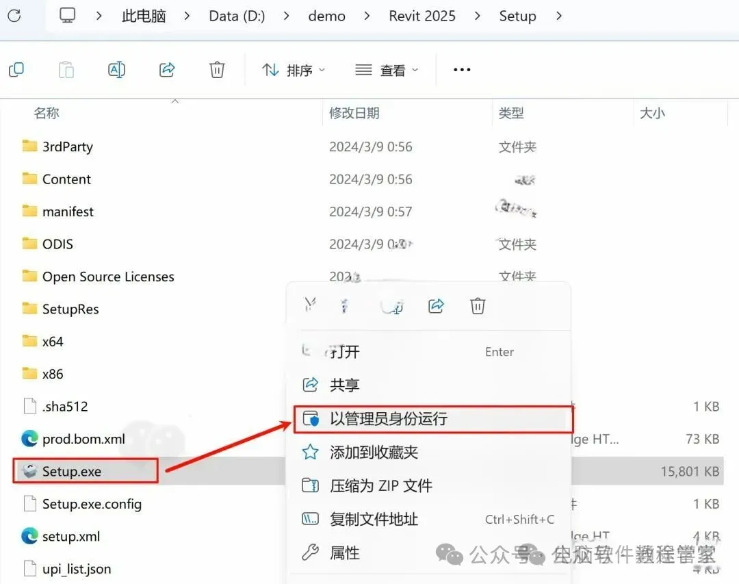Click the This PC monitor icon
The height and width of the screenshot is (584, 739).
(x=67, y=16)
